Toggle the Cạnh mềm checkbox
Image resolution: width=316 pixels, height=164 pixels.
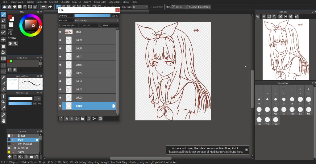151,7
